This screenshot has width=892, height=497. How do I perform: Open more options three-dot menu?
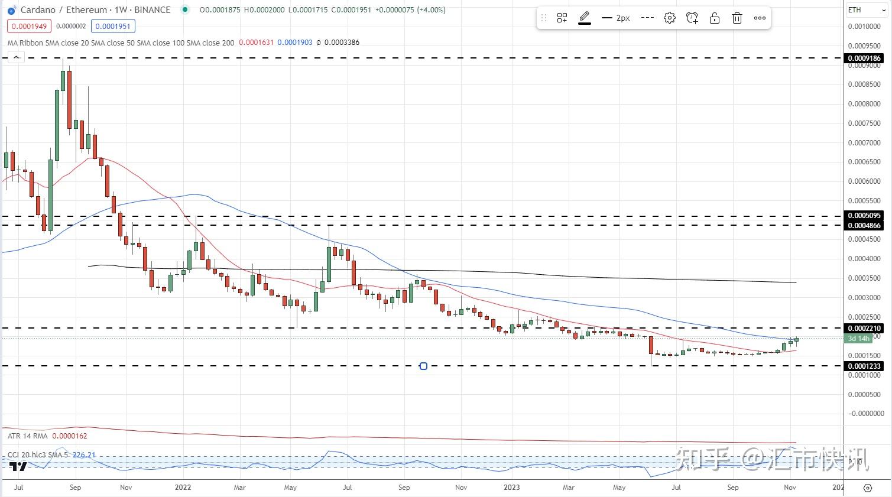coord(760,18)
